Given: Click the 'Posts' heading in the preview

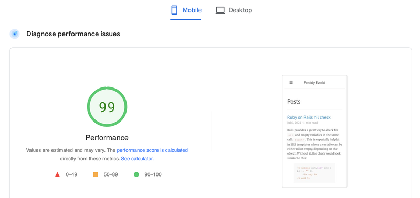Looking at the screenshot, I should [294, 102].
